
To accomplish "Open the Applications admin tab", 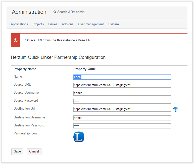I will pyautogui.click(x=19, y=24).
